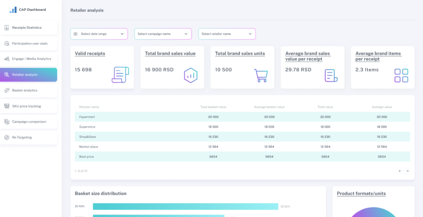Click the hexagon chart icon in Total brand sales value
This screenshot has height=217, width=423.
pos(190,75)
